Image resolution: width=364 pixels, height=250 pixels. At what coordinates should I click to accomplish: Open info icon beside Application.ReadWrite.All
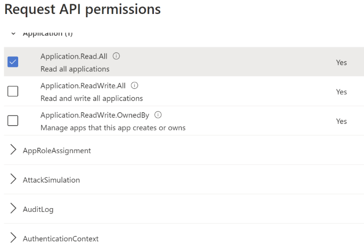(134, 86)
